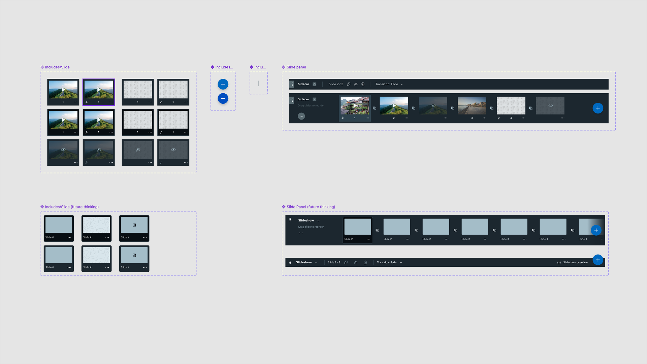Click duplicate slide icon beside 'Slide 2 / 2' in Sidecar toolbar

pos(349,84)
